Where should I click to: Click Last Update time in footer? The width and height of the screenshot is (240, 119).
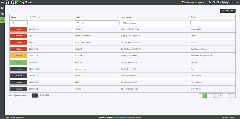tap(15, 117)
